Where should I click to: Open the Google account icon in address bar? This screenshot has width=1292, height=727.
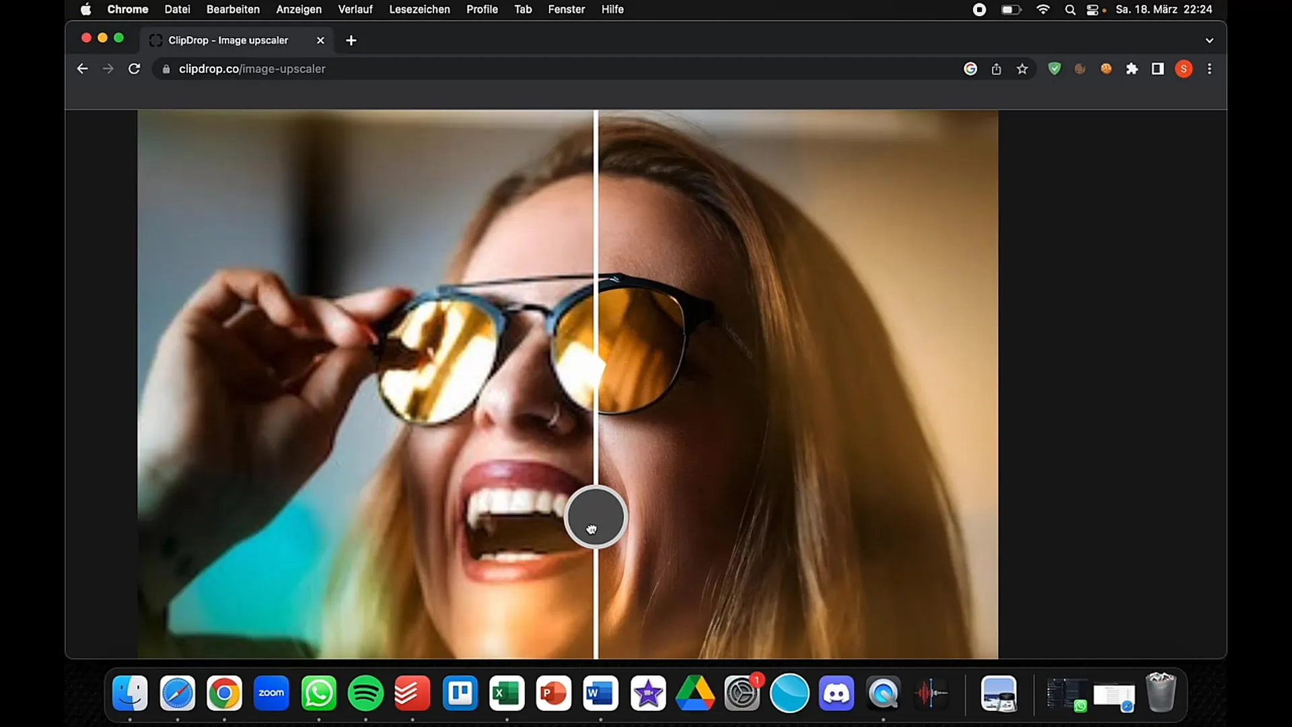click(970, 69)
